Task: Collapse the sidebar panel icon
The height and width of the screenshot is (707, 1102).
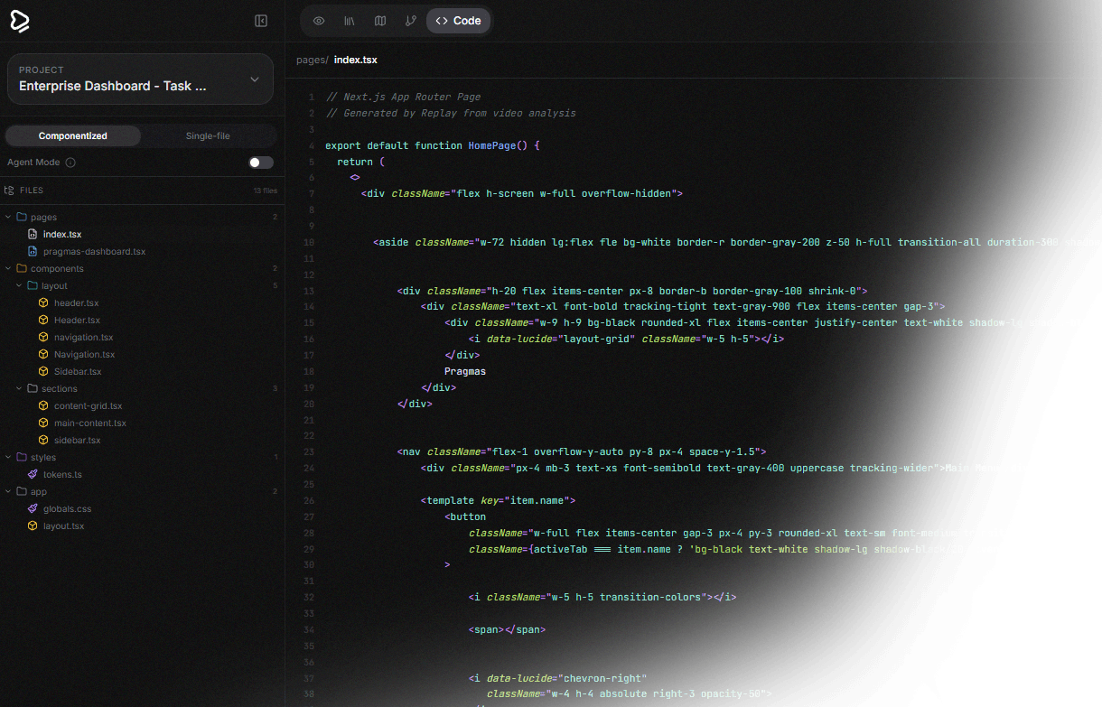Action: pyautogui.click(x=261, y=21)
